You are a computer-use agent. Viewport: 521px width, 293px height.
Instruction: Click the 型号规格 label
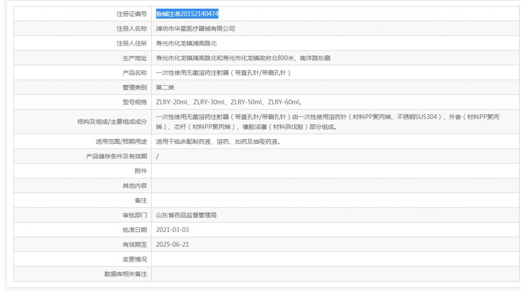(x=135, y=102)
